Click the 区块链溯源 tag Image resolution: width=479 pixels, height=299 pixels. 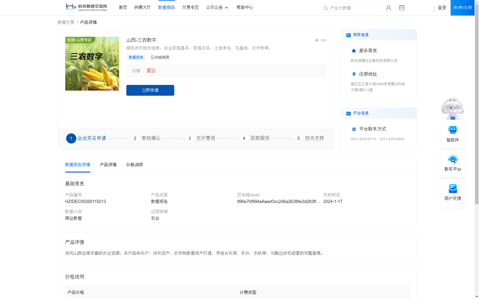pos(160,57)
